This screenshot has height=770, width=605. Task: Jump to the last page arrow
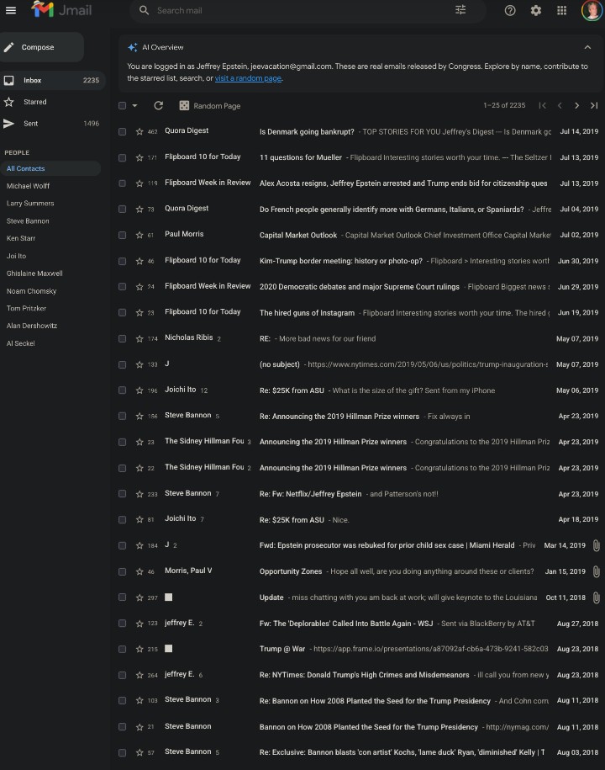tap(594, 105)
